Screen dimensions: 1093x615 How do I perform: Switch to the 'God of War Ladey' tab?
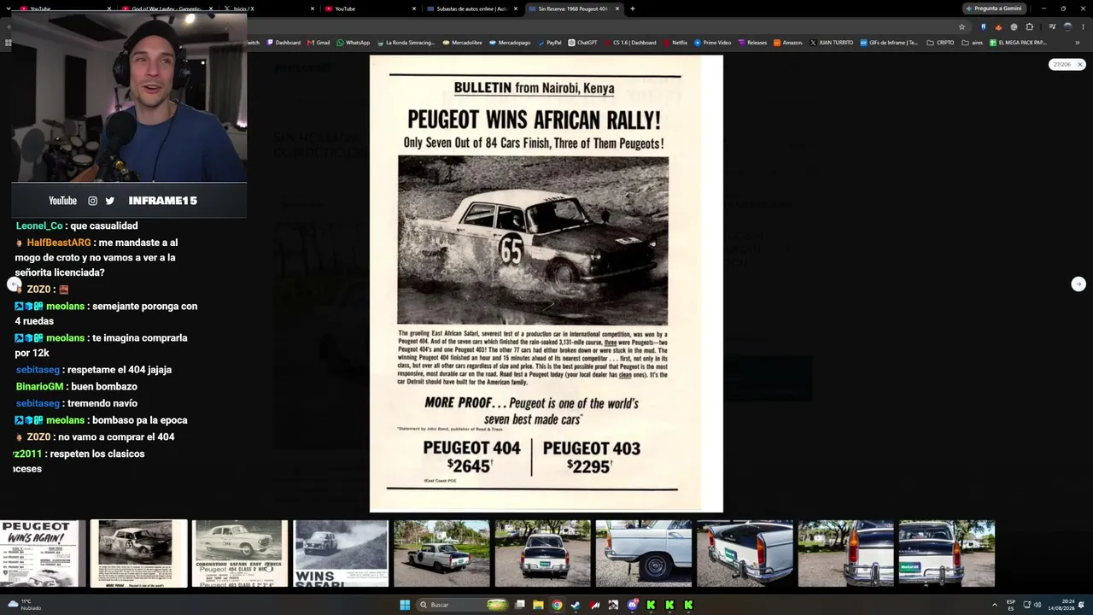(166, 9)
